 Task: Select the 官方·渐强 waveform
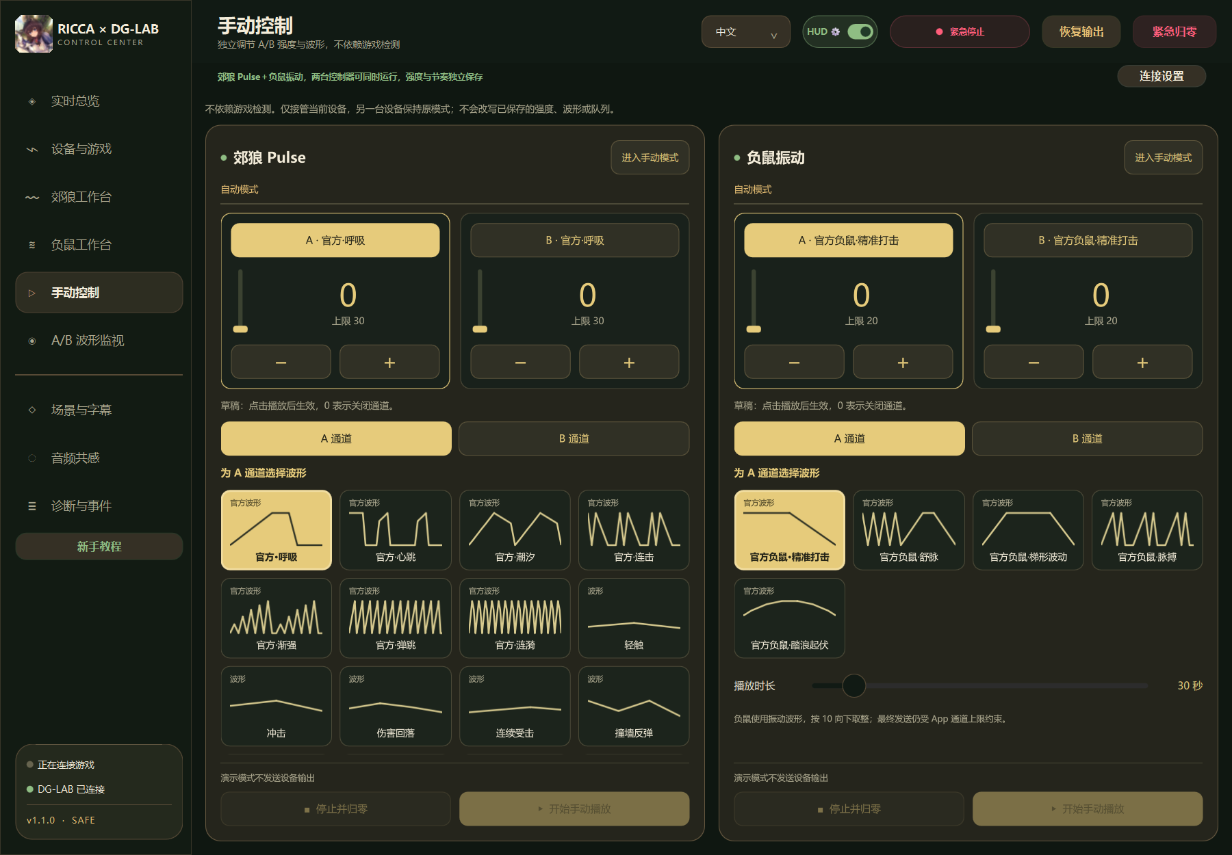click(x=277, y=618)
